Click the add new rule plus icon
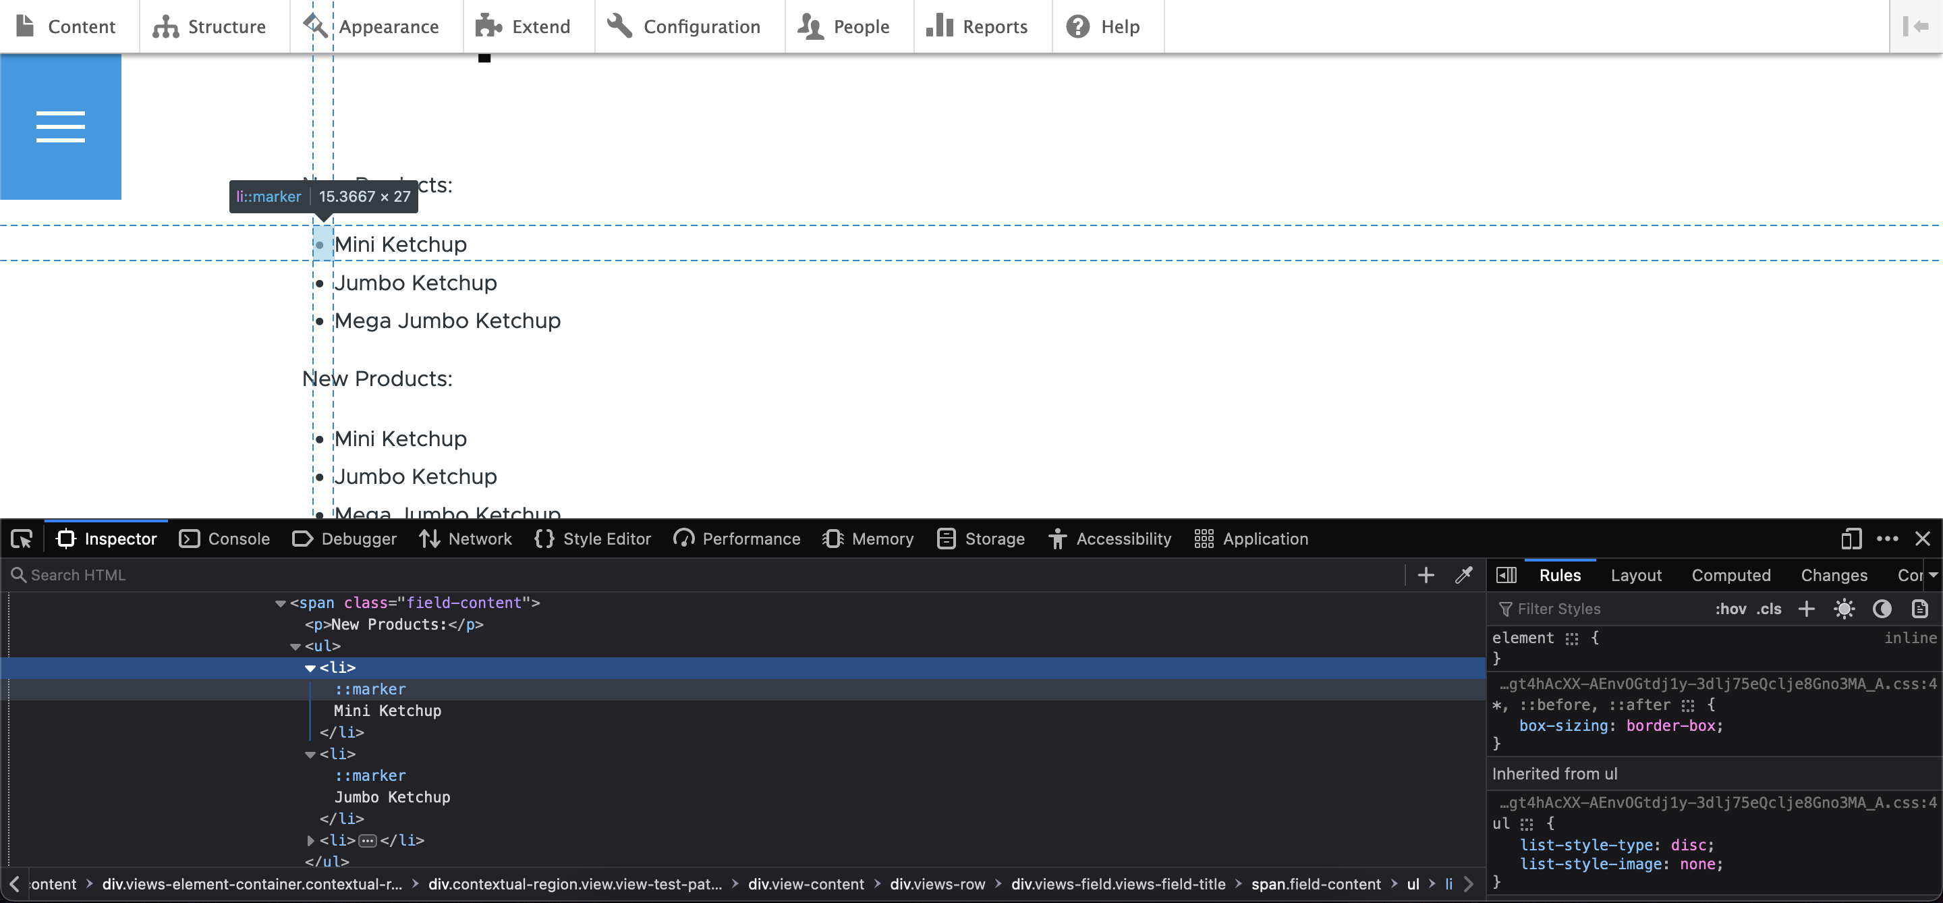The width and height of the screenshot is (1943, 903). (x=1807, y=609)
